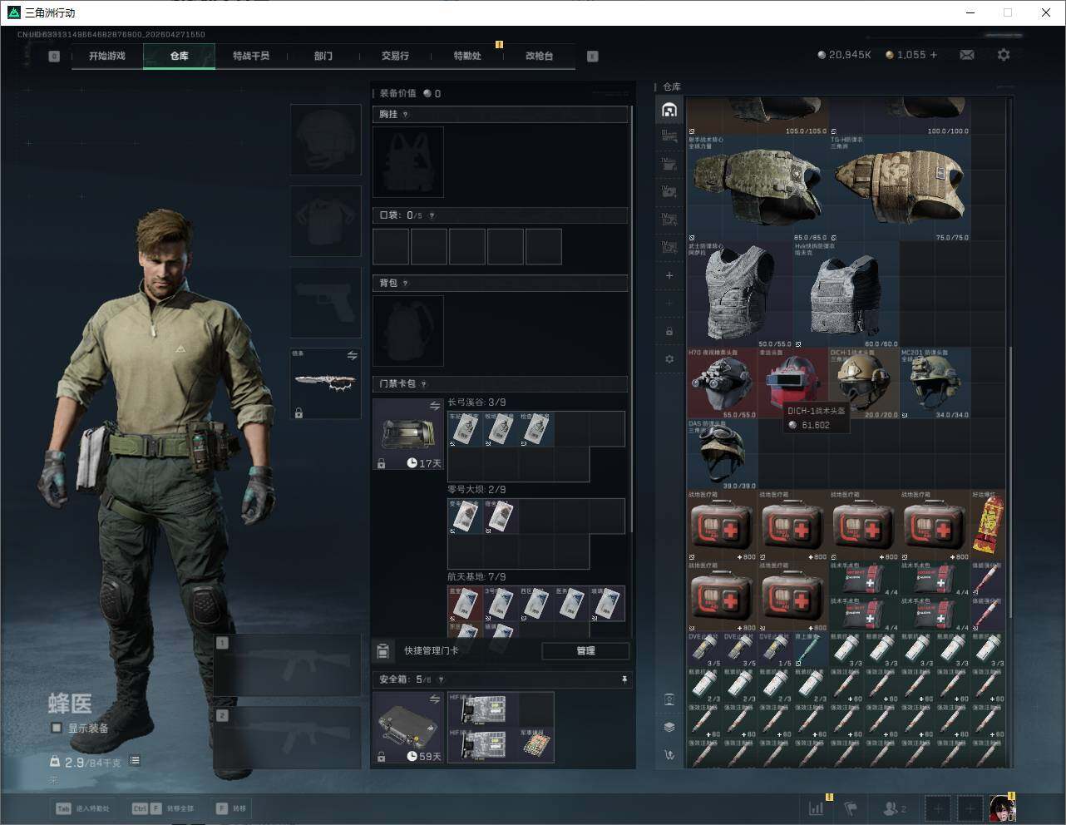1066x825 pixels.
Task: Click the F 转移 shortcut button
Action: (x=231, y=808)
